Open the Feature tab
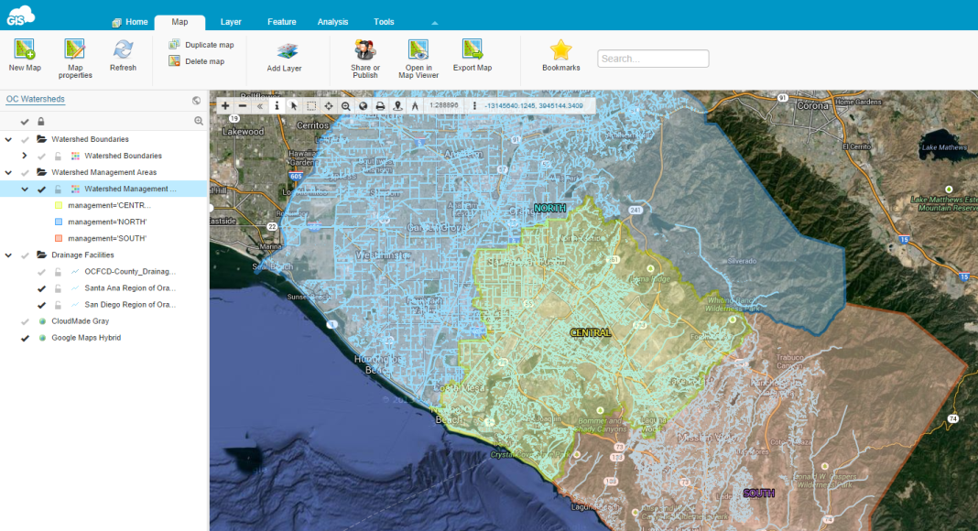 tap(282, 22)
